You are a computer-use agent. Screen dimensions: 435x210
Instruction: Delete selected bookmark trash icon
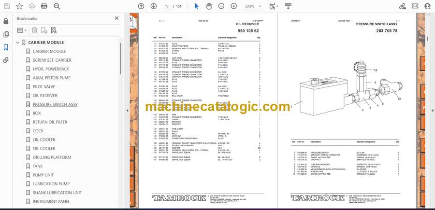click(34, 30)
